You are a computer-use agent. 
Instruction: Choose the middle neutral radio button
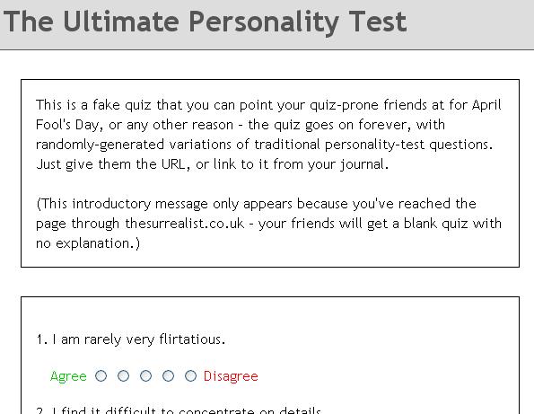(x=145, y=376)
